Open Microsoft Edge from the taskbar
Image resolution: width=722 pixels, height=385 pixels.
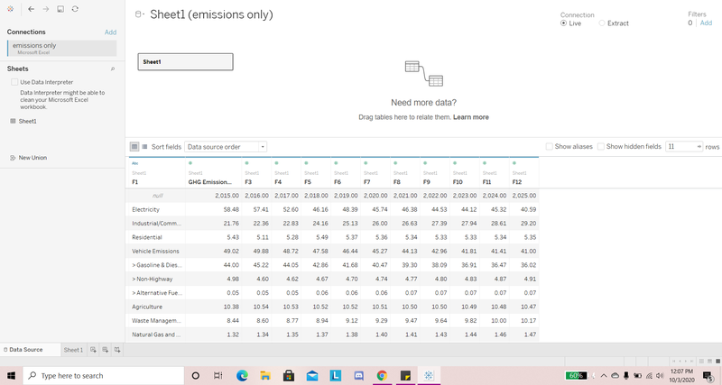coord(242,375)
